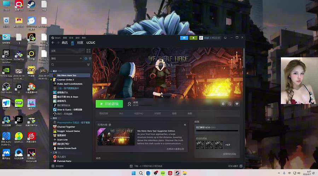This screenshot has height=176, width=318.
Task: Open advanced library filter options
Action: tap(88, 64)
